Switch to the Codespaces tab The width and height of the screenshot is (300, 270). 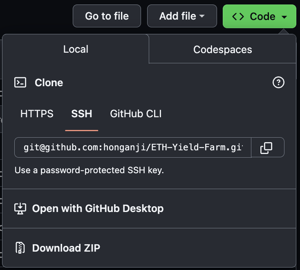point(222,49)
